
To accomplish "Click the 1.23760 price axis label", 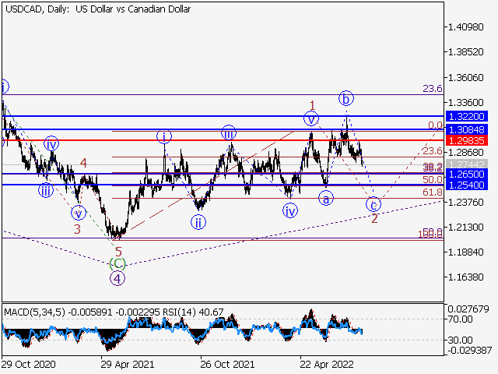I will pos(465,203).
